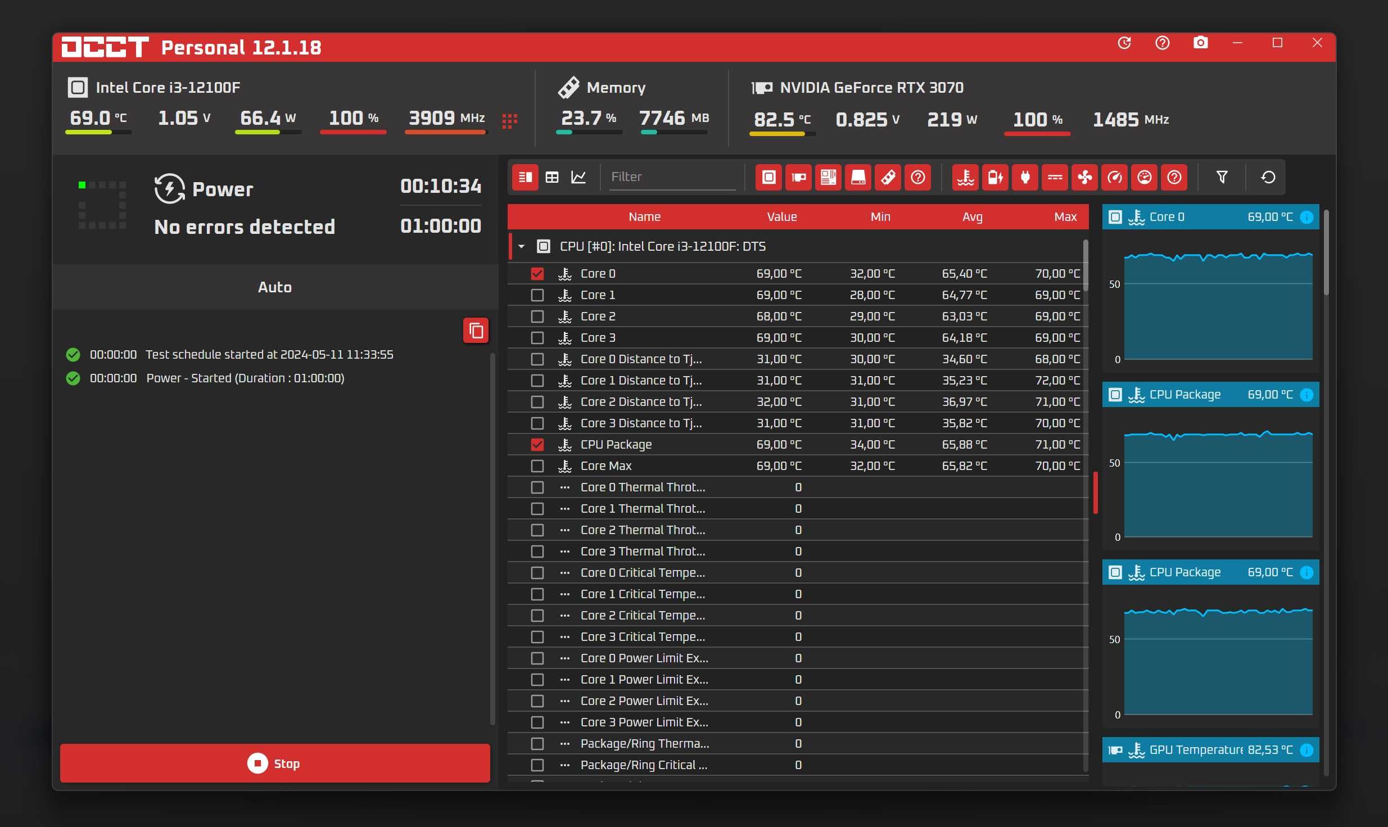The width and height of the screenshot is (1388, 827).
Task: Click the Filter input field
Action: coord(673,177)
